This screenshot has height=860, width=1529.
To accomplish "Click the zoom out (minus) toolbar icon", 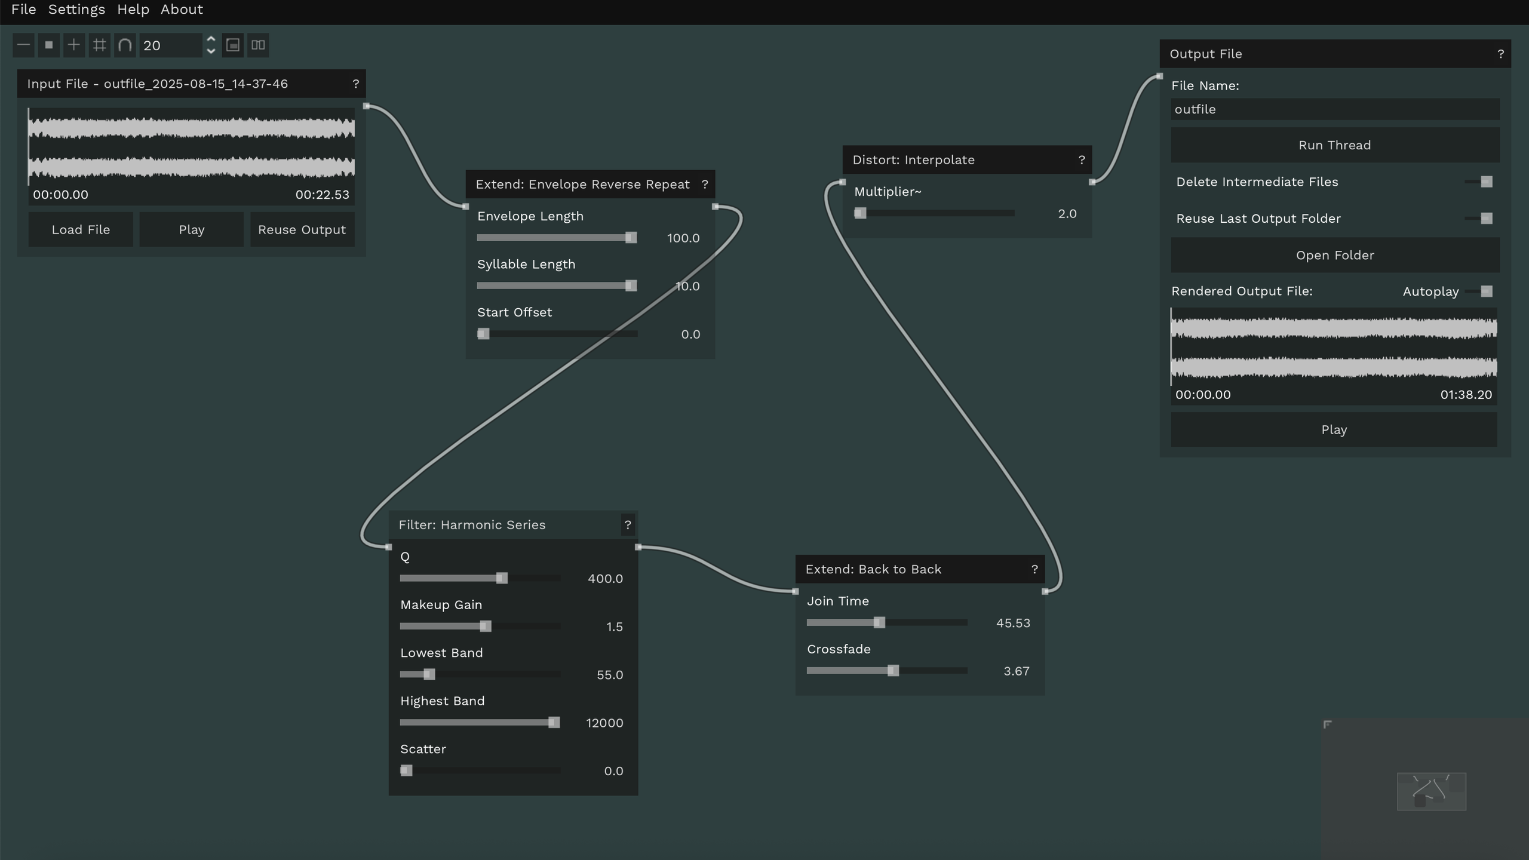I will point(23,45).
